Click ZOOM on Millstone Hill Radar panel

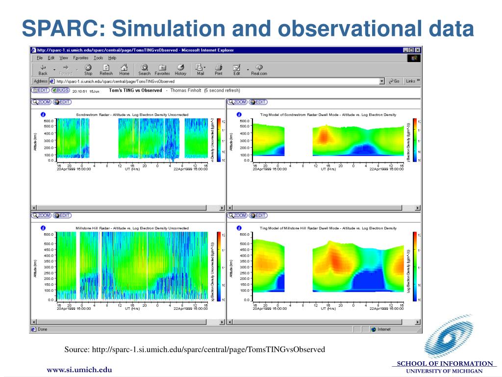[x=41, y=215]
